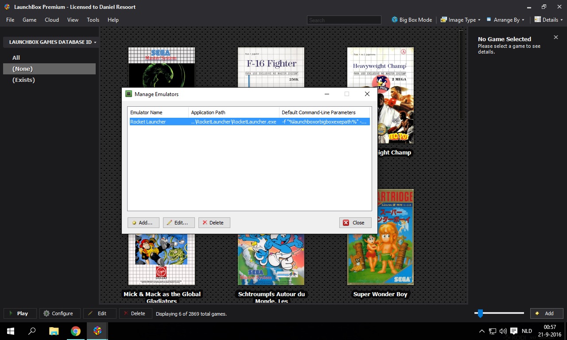Open Google Chrome from taskbar
Screen dimensions: 567x340
tap(76, 331)
